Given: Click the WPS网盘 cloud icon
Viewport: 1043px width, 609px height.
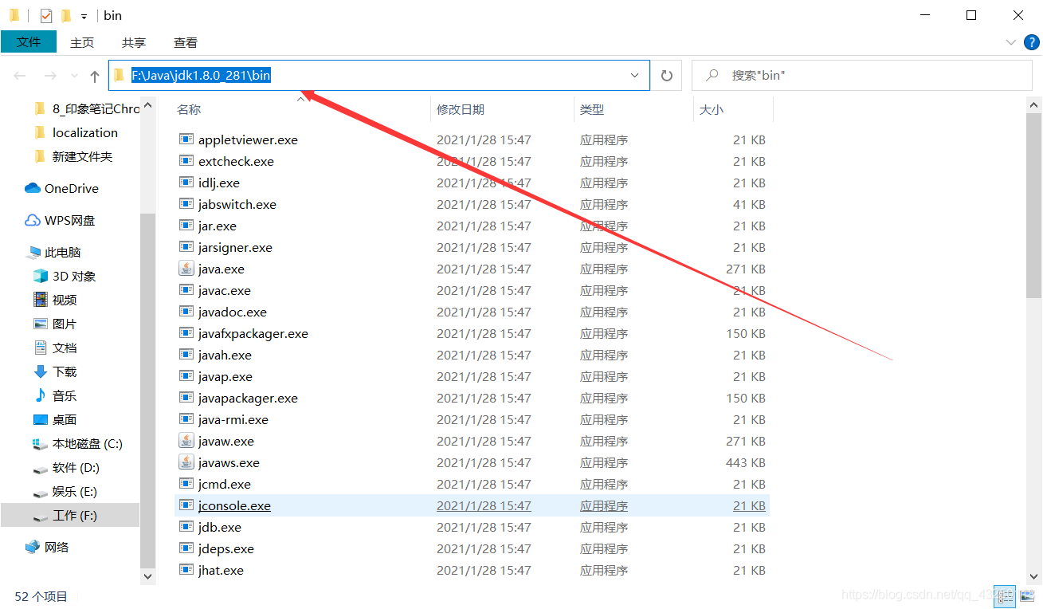Looking at the screenshot, I should pos(33,220).
